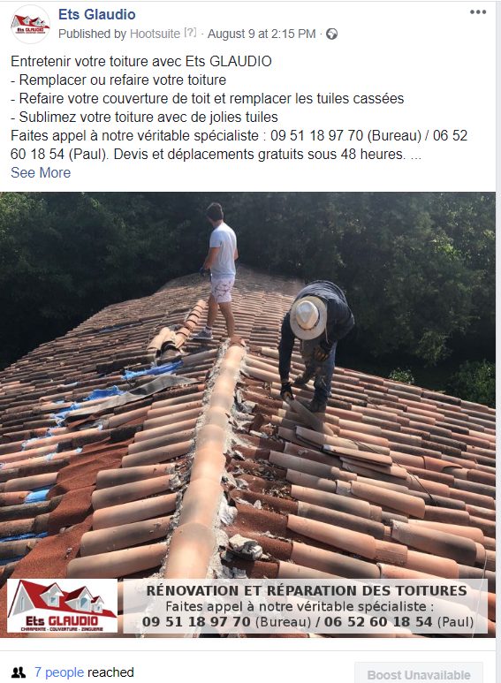Click the Ets Glaudio profile picture
This screenshot has height=683, width=501.
pyautogui.click(x=30, y=25)
